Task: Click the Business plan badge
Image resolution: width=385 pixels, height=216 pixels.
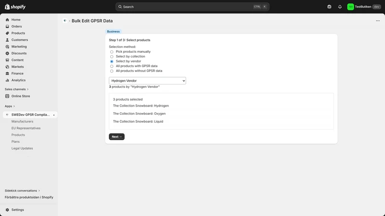Action: [x=113, y=31]
